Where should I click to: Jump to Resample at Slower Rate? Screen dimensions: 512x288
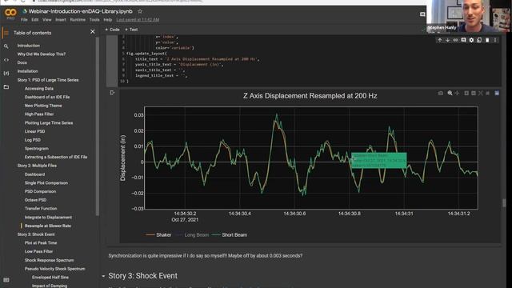click(48, 226)
